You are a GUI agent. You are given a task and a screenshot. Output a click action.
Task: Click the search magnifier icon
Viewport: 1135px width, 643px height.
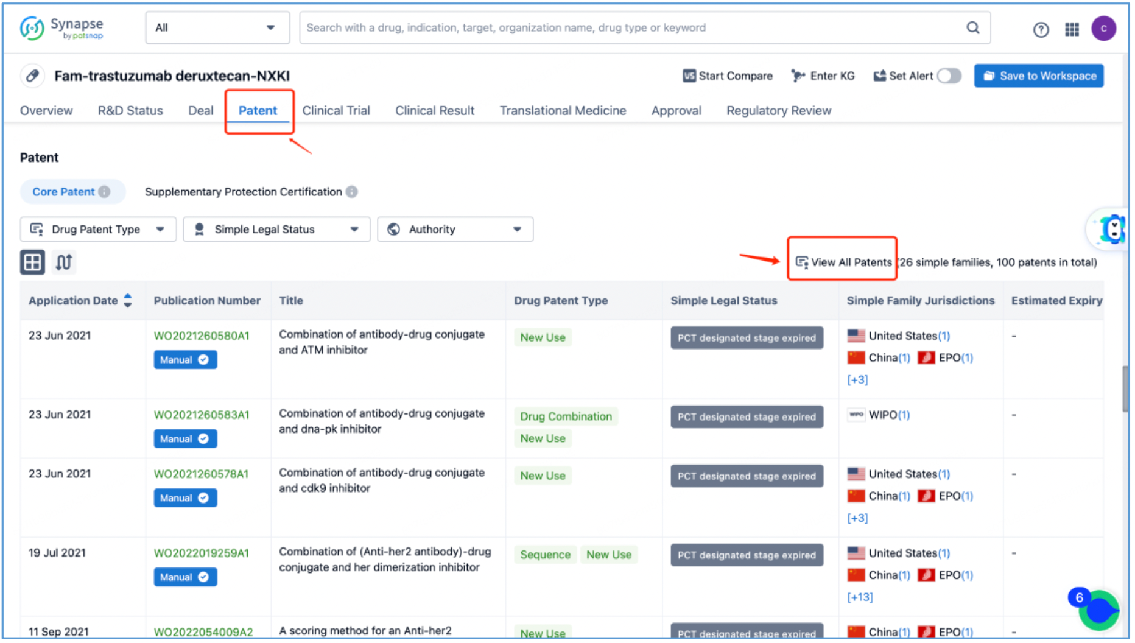[x=972, y=28]
